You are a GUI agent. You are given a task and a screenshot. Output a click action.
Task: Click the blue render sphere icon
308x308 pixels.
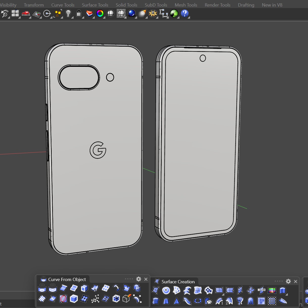(132, 14)
